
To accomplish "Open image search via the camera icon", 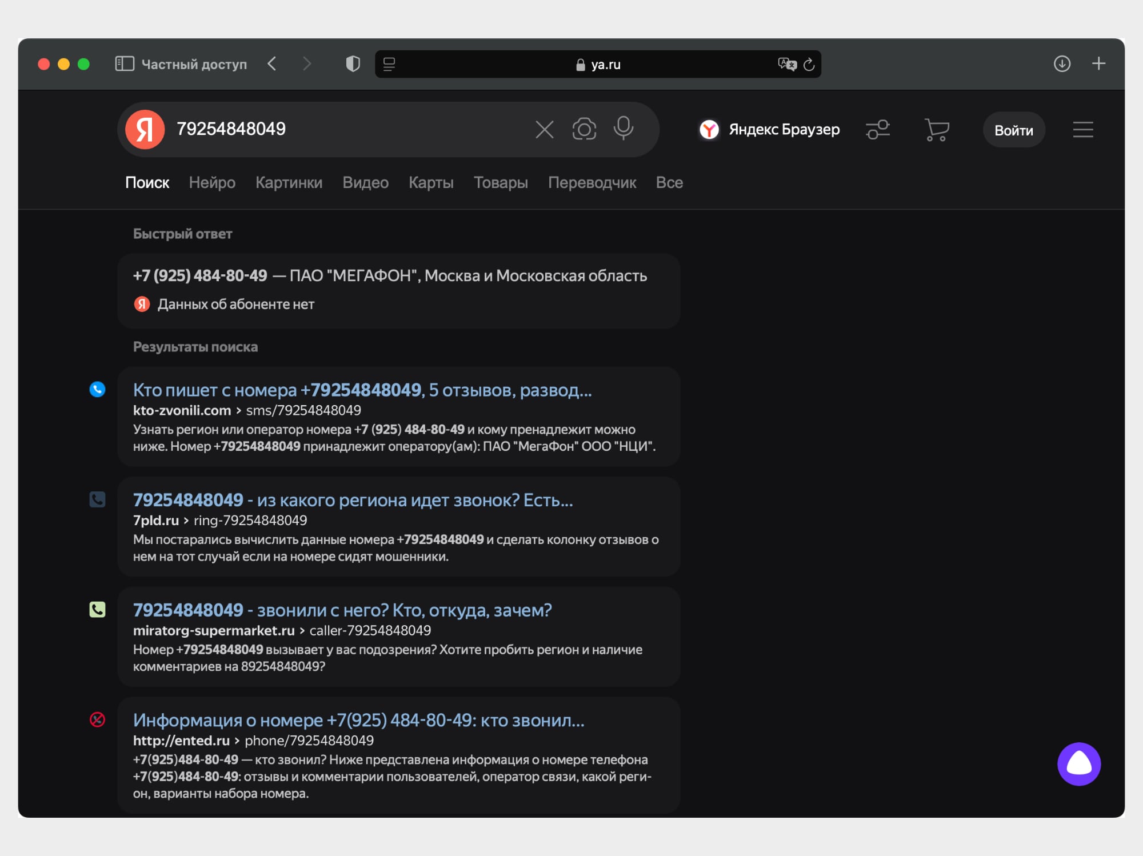I will 584,129.
